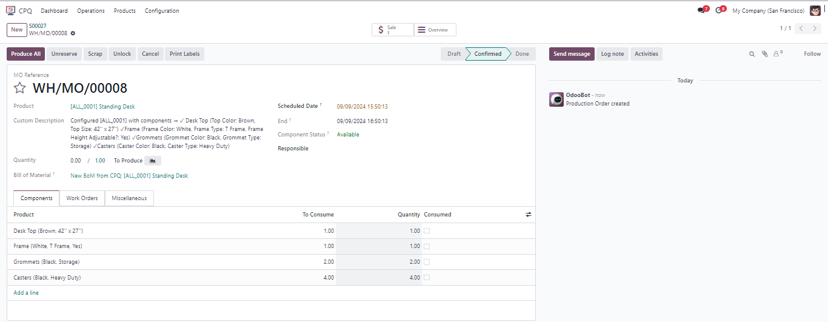Viewport: 828px width, 322px height.
Task: Switch to the Components tab
Action: (x=36, y=198)
